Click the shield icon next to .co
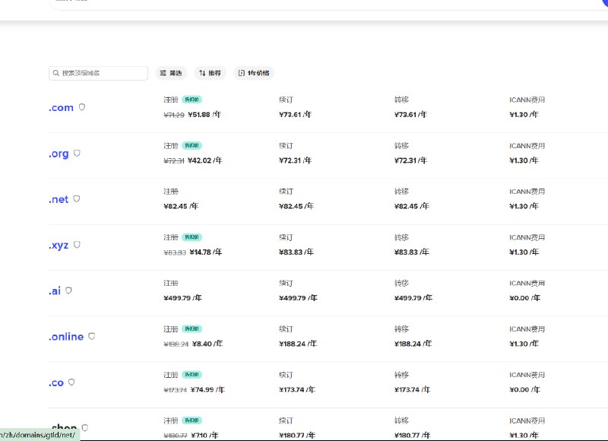The width and height of the screenshot is (608, 441). pyautogui.click(x=71, y=382)
